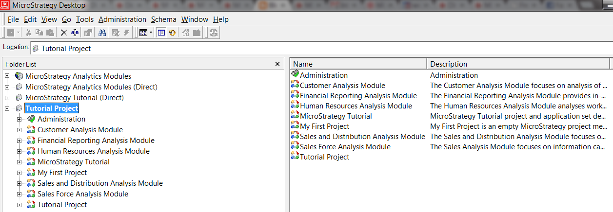
Task: Expand MicroStrategy Tutorial (Direct) tree node
Action: click(7, 98)
